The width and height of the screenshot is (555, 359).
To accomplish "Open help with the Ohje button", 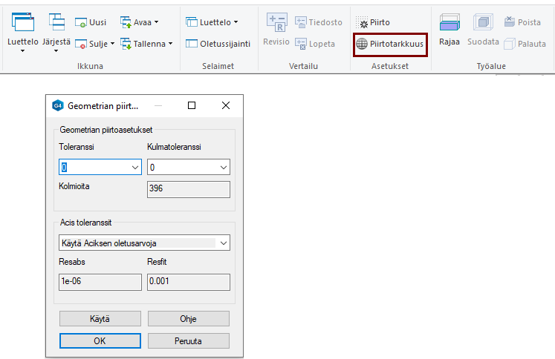I will pos(188,318).
